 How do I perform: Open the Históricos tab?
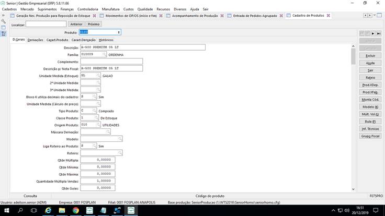pyautogui.click(x=106, y=40)
